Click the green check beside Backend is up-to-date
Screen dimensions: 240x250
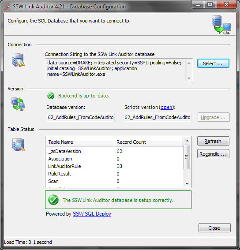click(51, 96)
